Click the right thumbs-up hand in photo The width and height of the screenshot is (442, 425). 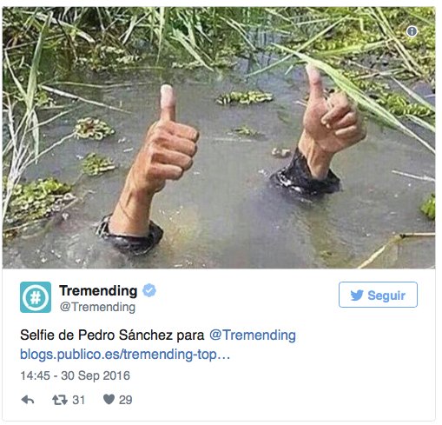[x=330, y=122]
